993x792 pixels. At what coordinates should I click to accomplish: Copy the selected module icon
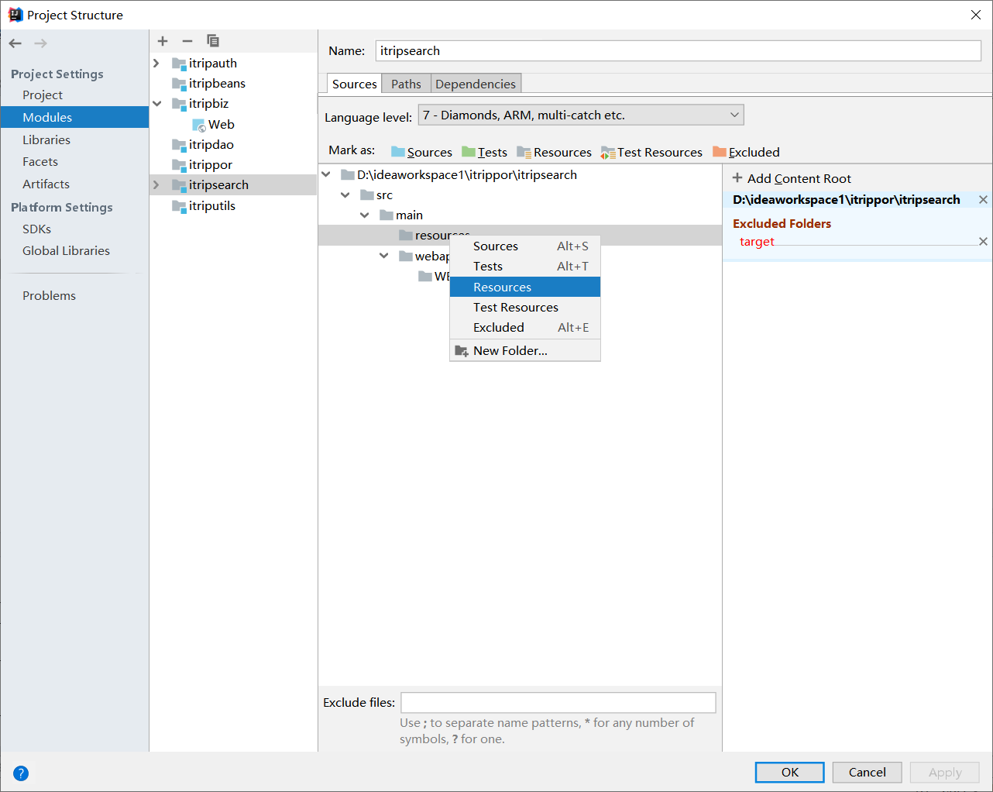pyautogui.click(x=213, y=41)
